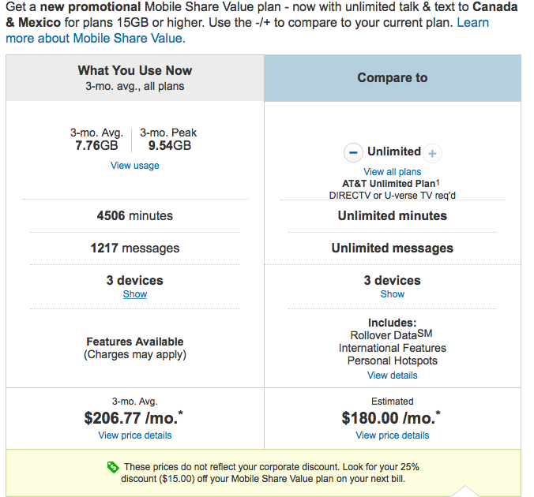This screenshot has width=534, height=497.
Task: Open View usage link
Action: pyautogui.click(x=135, y=166)
